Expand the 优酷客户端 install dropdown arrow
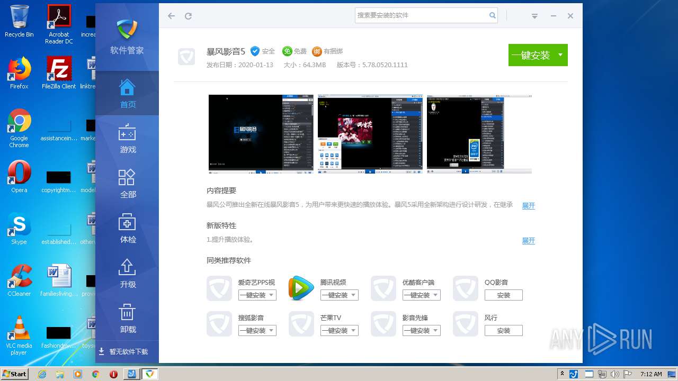The height and width of the screenshot is (381, 678). 435,295
